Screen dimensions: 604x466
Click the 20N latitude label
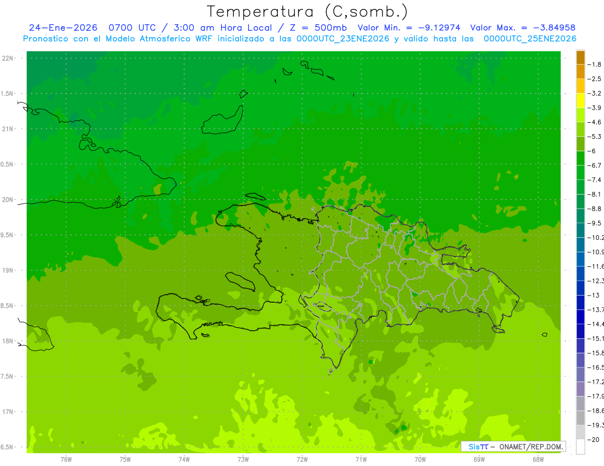point(7,200)
